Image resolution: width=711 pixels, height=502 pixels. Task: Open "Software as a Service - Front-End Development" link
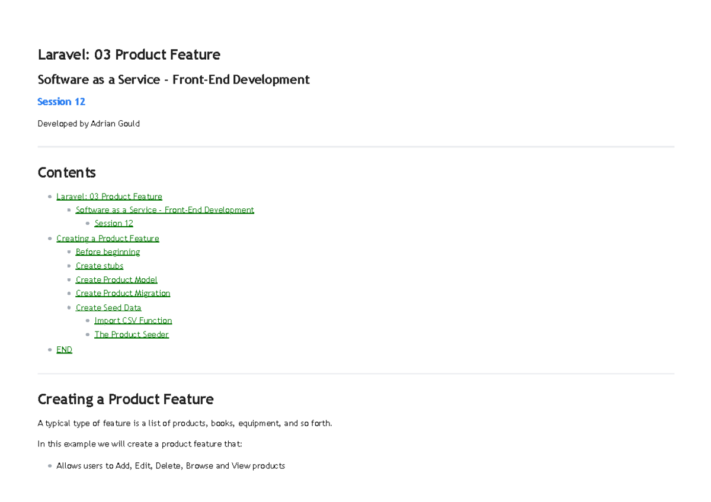click(x=164, y=210)
